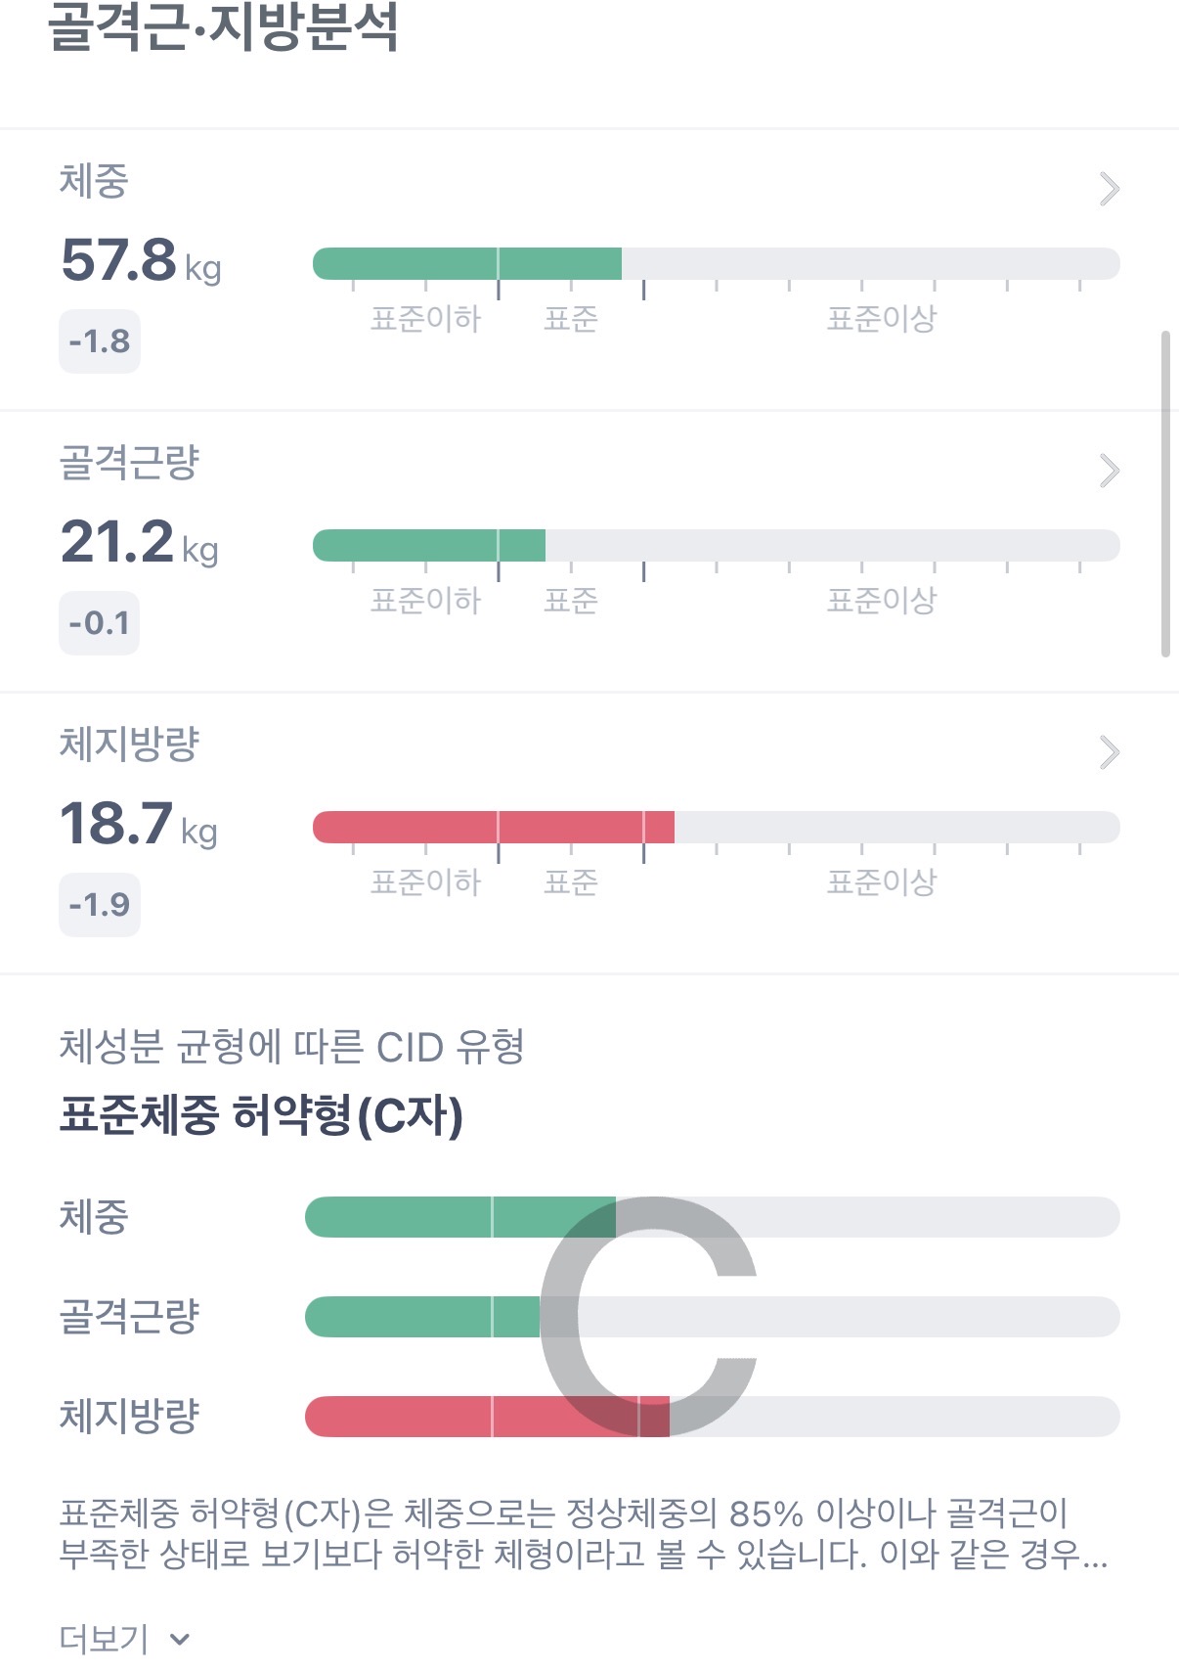Click the 더보기 down arrow icon
Screen dimensions: 1179x1671
(x=179, y=1639)
